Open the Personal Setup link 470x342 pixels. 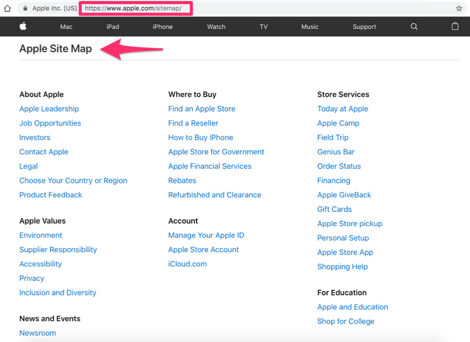tap(343, 238)
